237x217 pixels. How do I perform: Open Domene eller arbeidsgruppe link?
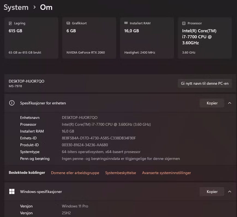[75, 173]
